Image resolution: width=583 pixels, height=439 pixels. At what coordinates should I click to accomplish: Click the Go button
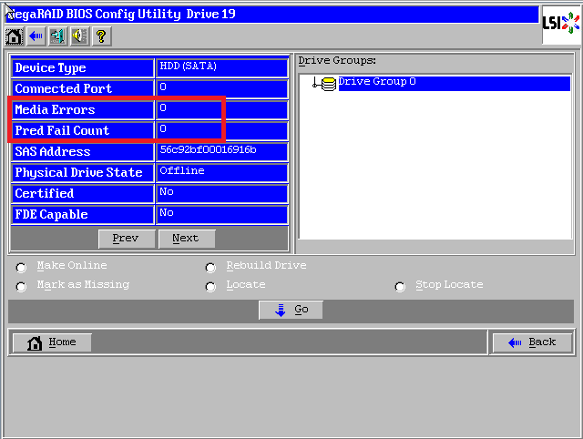pyautogui.click(x=291, y=310)
